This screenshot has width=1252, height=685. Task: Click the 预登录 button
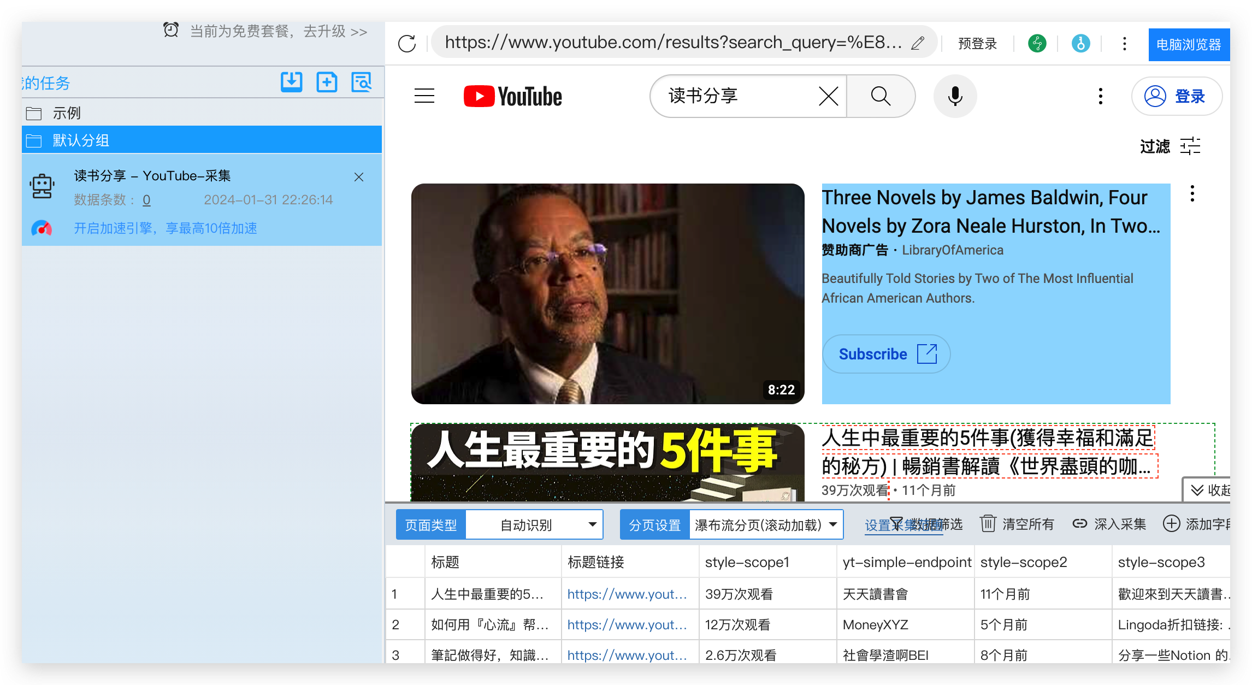coord(977,44)
